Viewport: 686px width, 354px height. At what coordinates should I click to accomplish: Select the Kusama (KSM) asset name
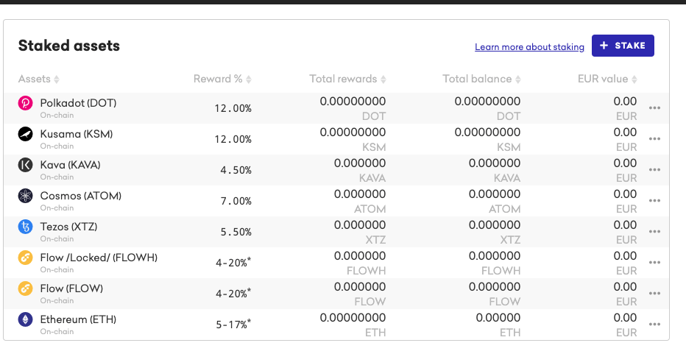[77, 134]
